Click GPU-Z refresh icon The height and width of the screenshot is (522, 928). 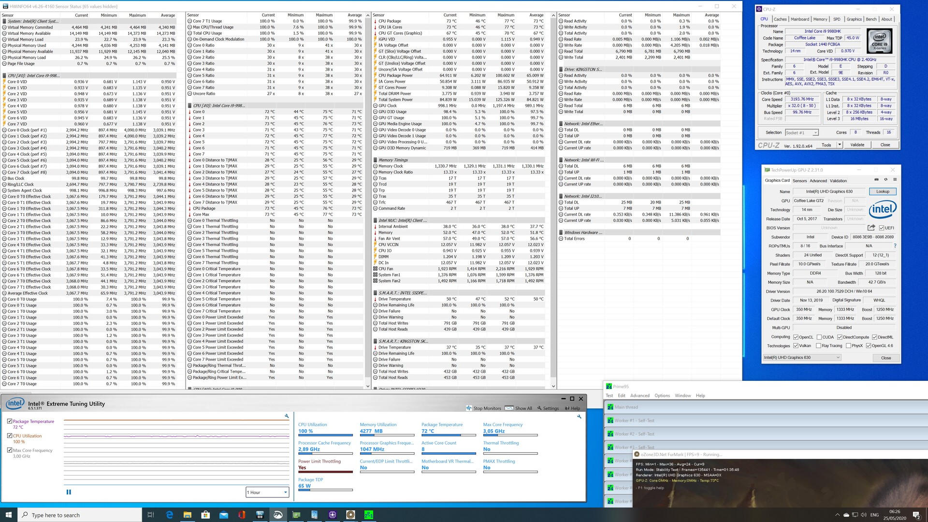(x=885, y=180)
